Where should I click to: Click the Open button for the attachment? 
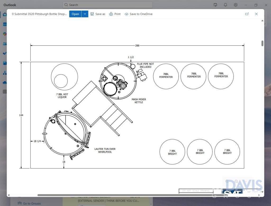pos(75,14)
